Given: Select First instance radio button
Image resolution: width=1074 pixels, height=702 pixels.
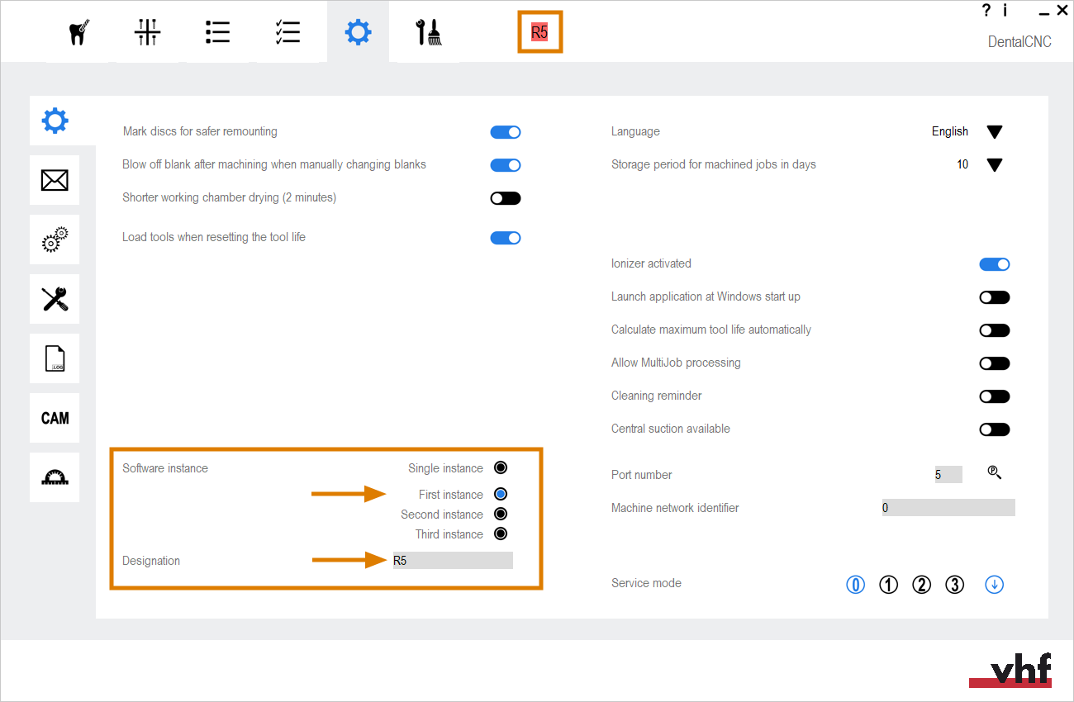Looking at the screenshot, I should pyautogui.click(x=501, y=494).
